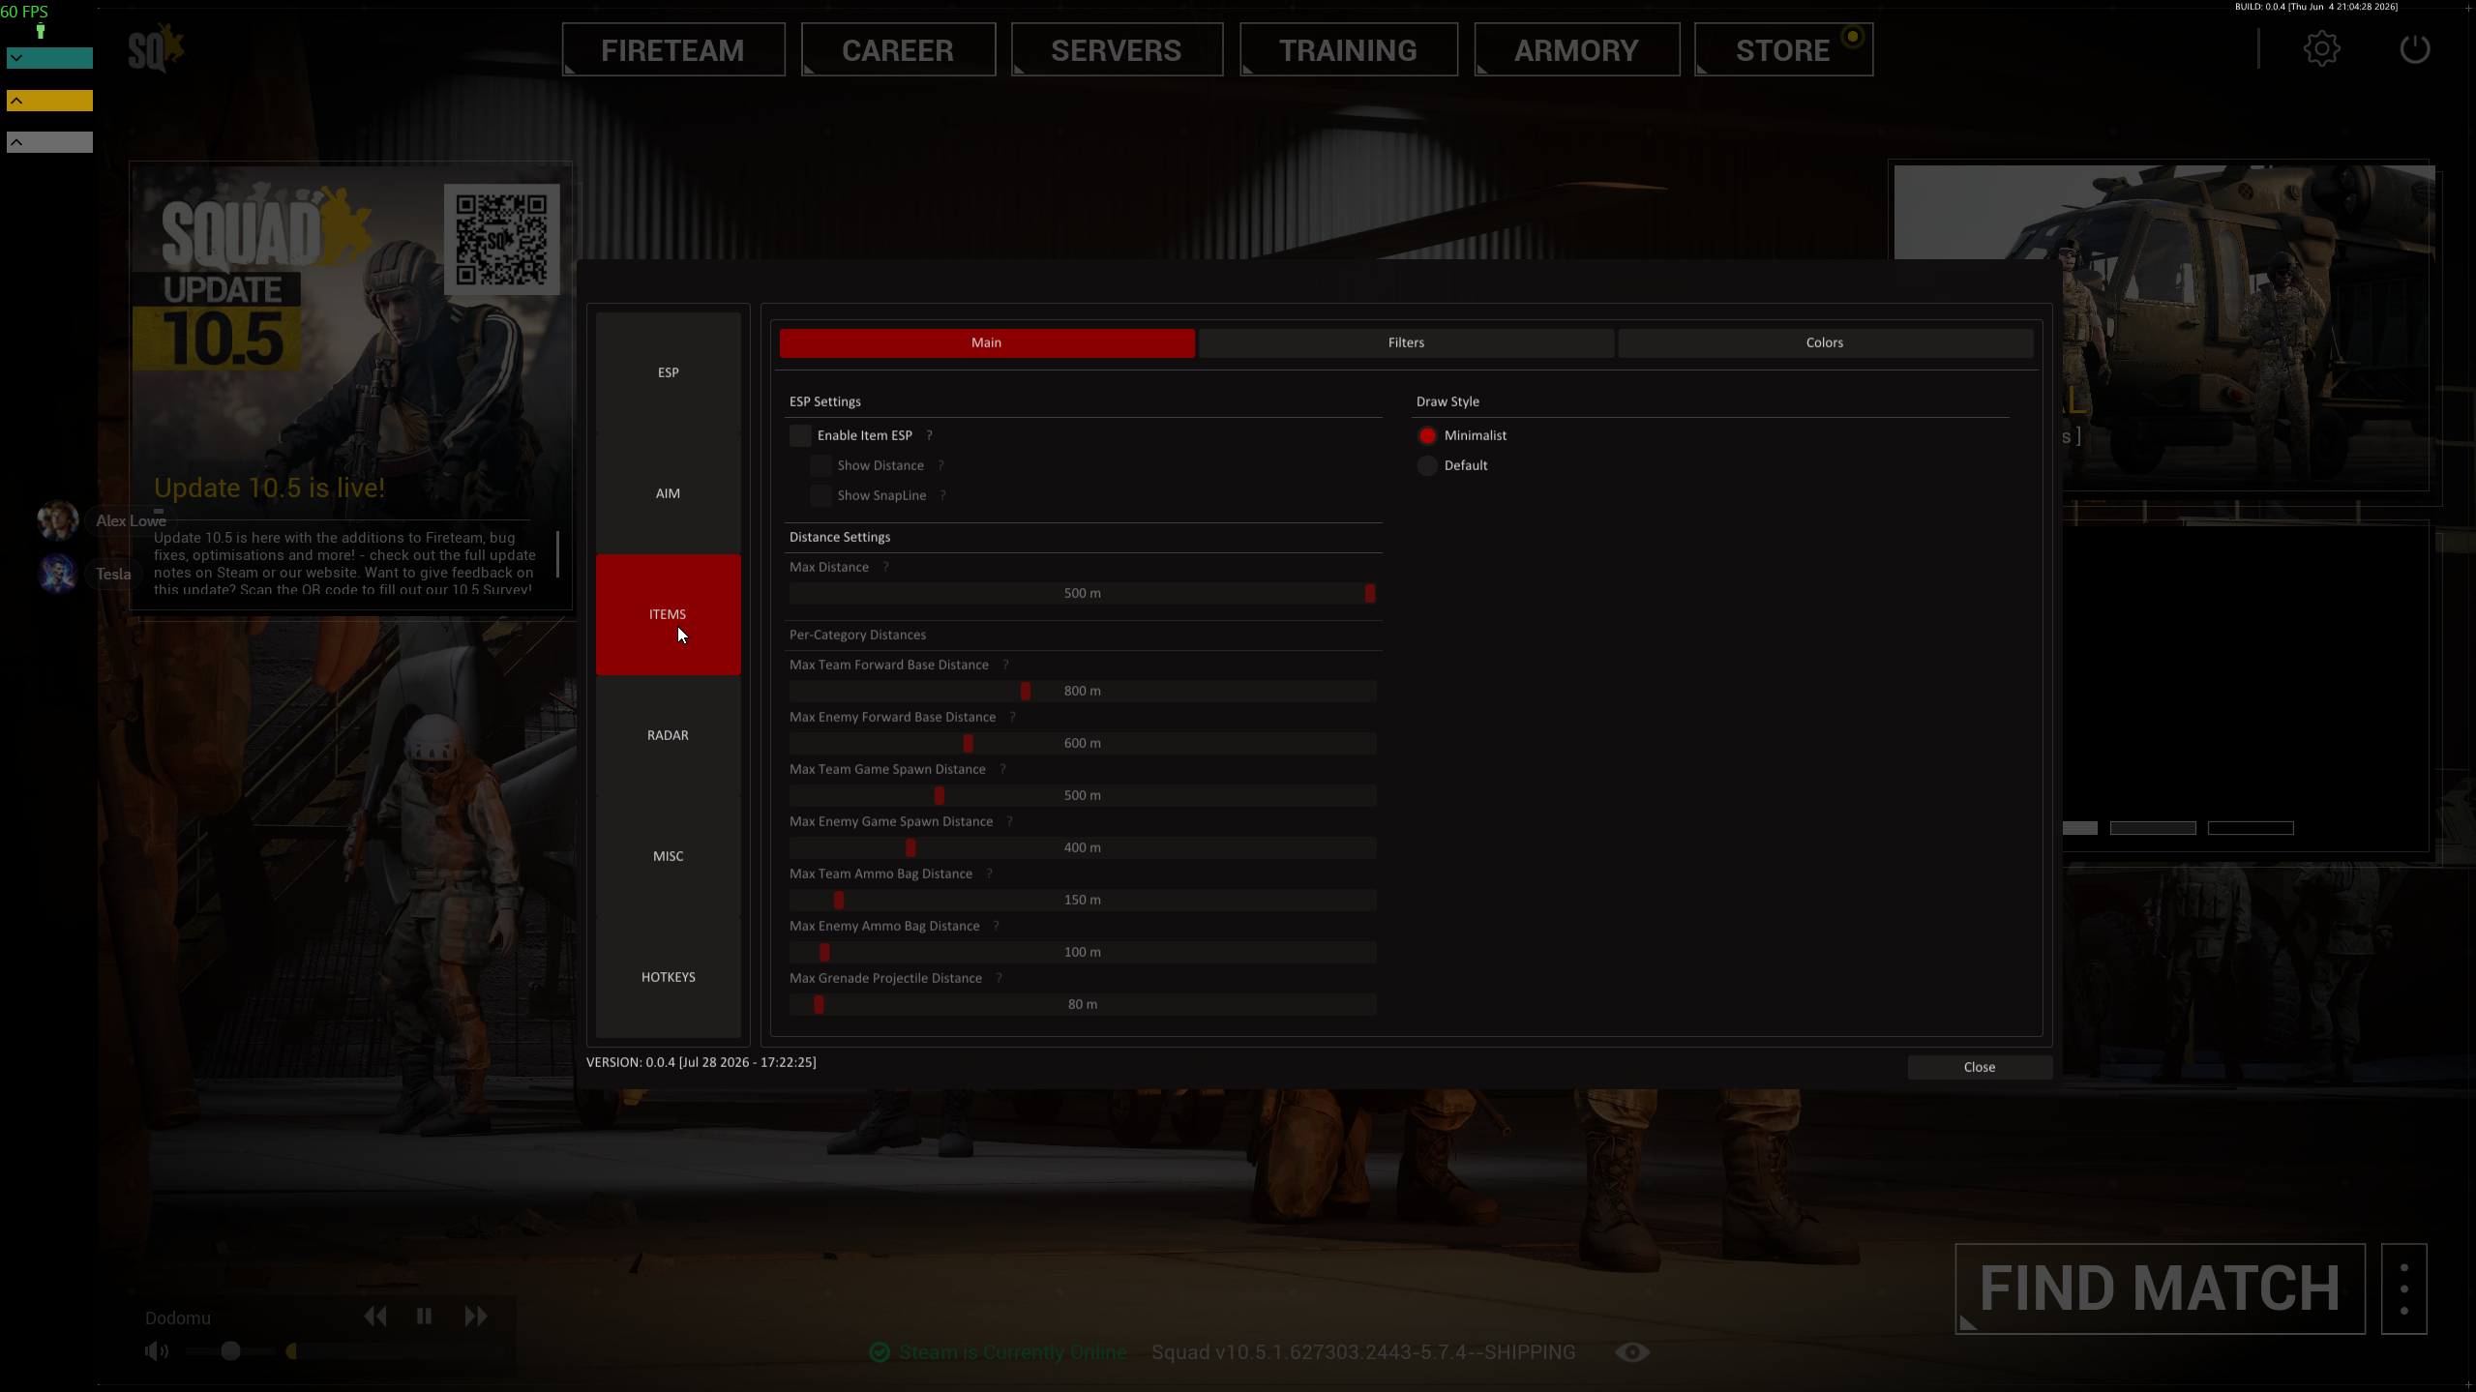Image resolution: width=2476 pixels, height=1392 pixels.
Task: Click the Max Enemy Ammo Bag Distance slider
Action: tap(1083, 952)
